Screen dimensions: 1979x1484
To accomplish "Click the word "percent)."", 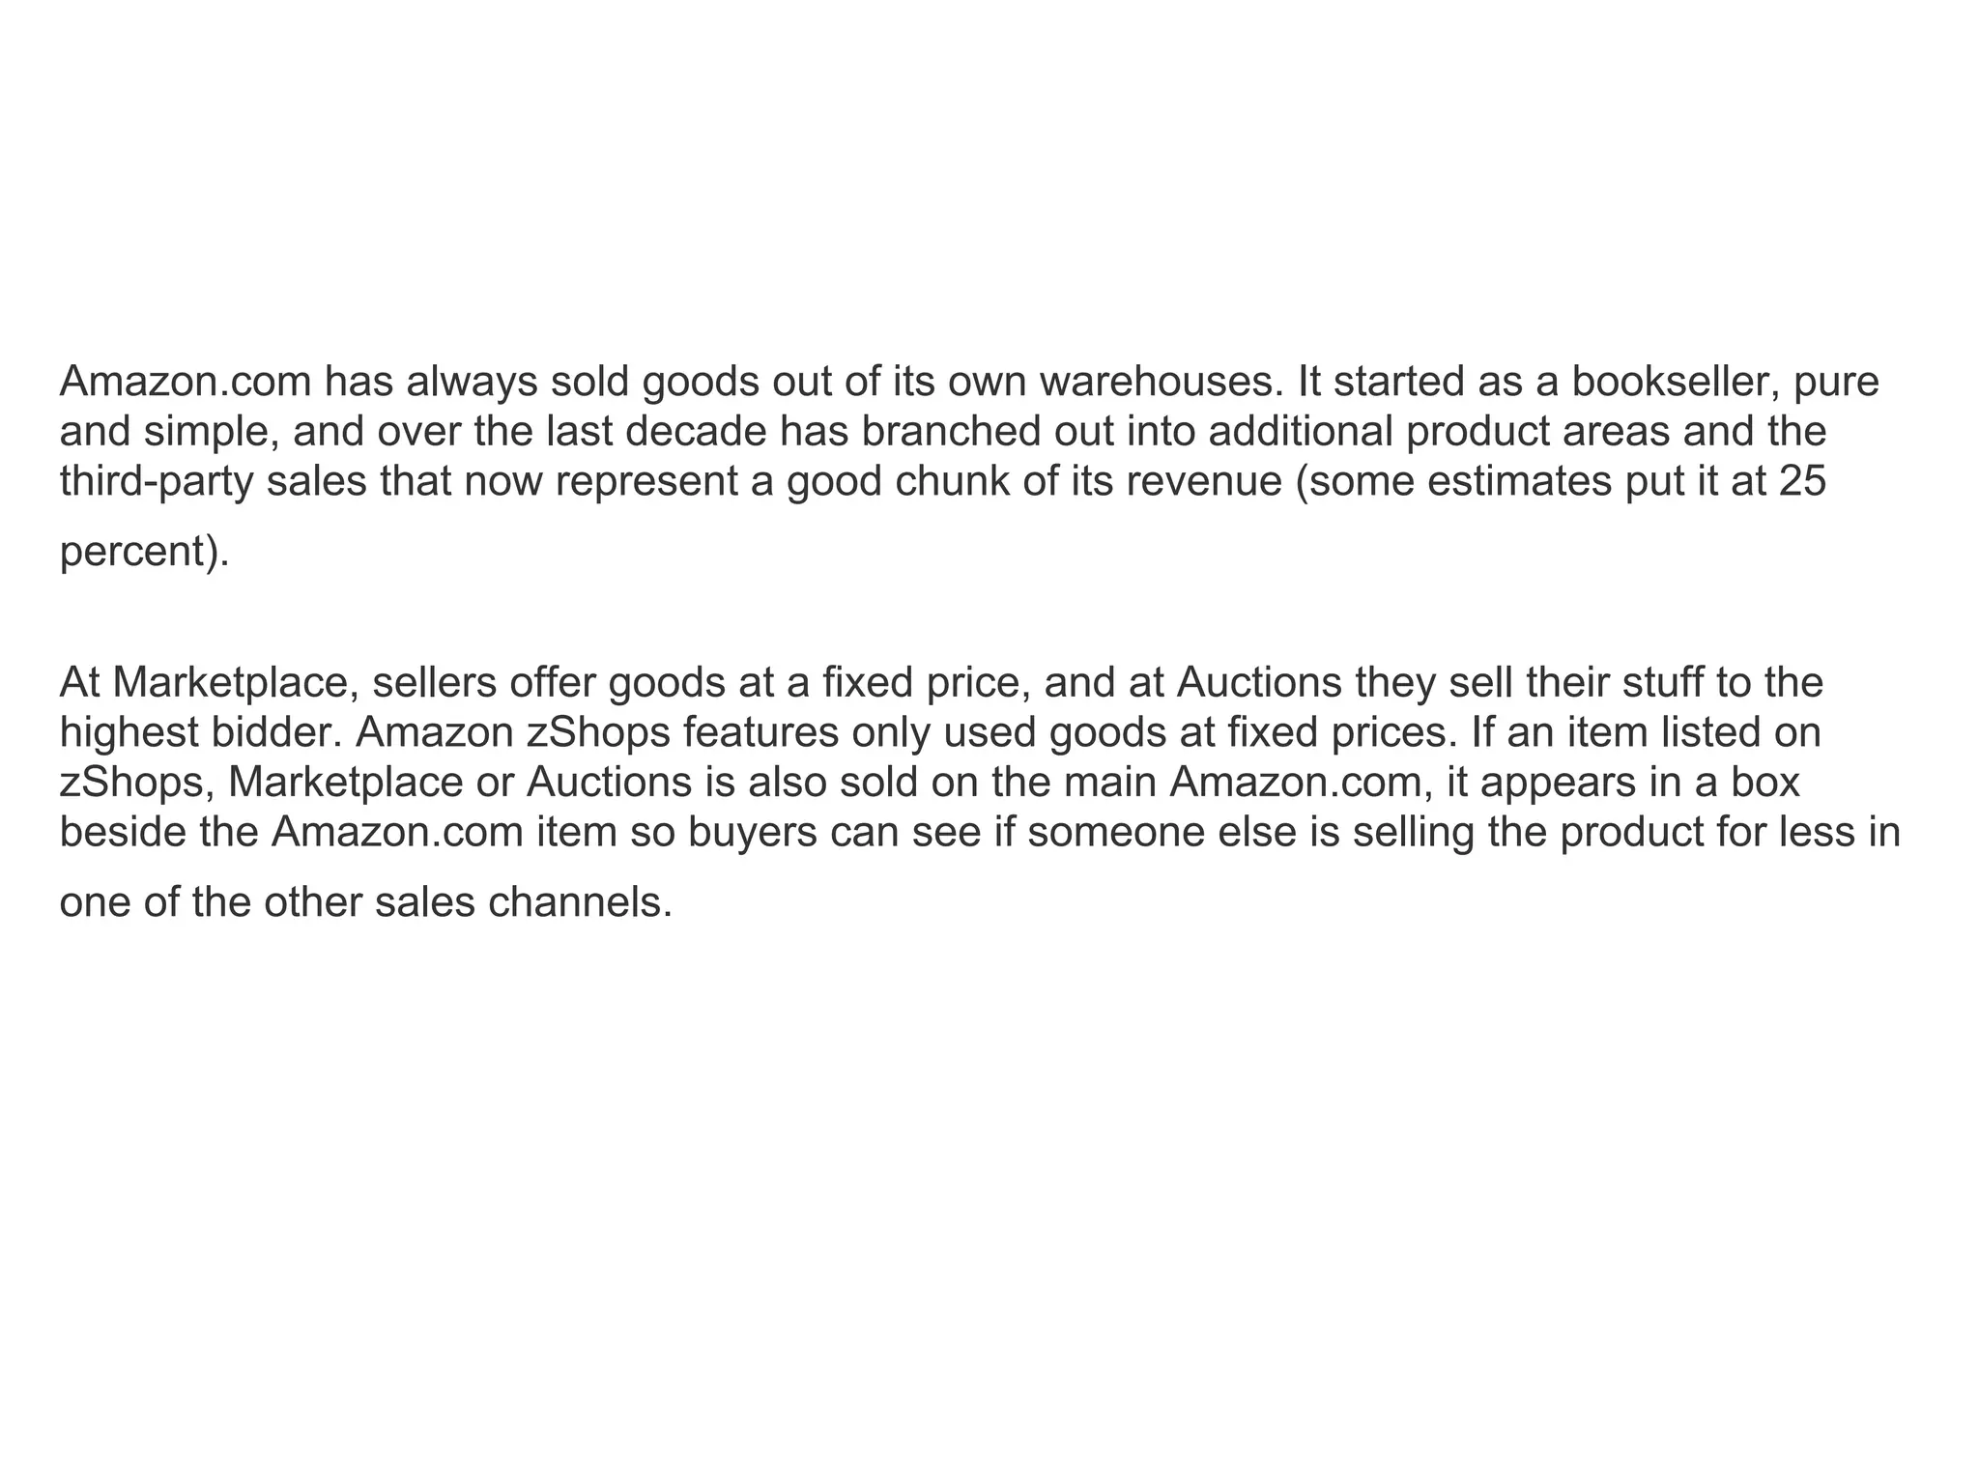I will point(145,552).
